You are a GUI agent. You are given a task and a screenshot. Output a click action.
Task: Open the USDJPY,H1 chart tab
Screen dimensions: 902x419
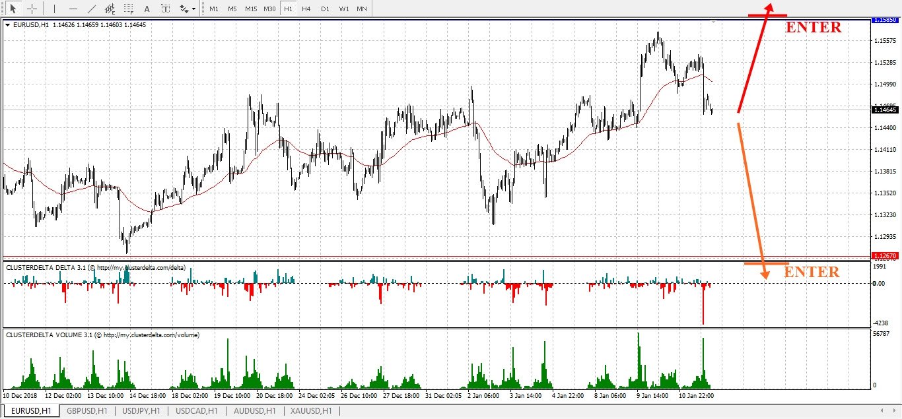141,411
